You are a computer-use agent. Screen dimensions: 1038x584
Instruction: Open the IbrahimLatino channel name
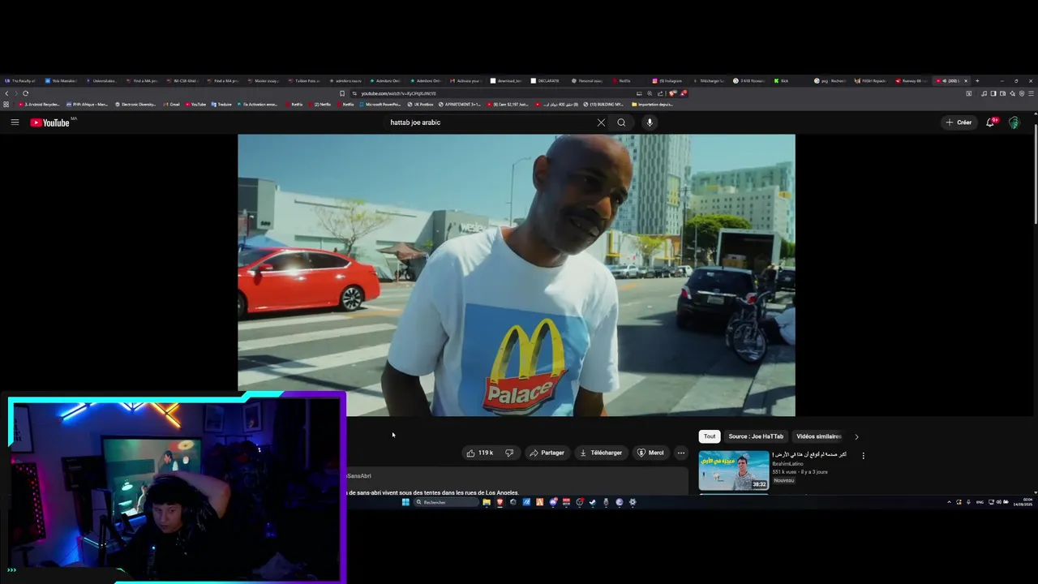[x=788, y=463]
